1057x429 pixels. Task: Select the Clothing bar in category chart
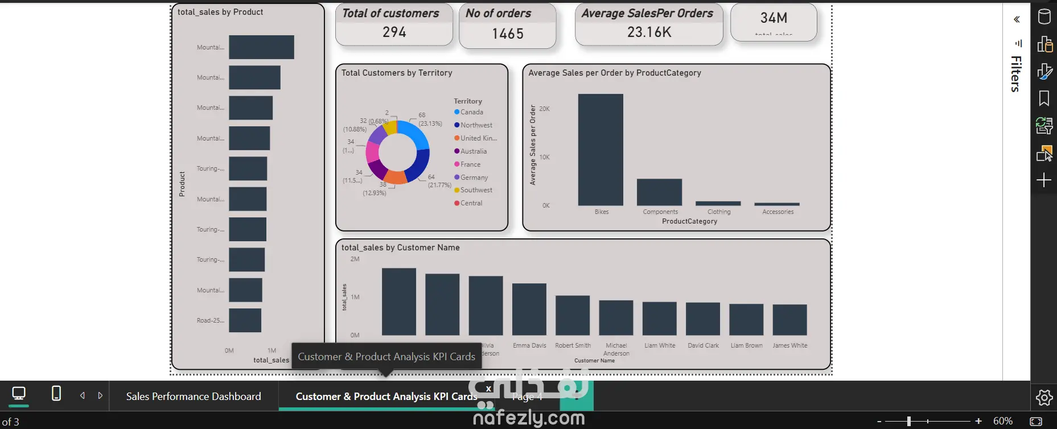(x=718, y=203)
